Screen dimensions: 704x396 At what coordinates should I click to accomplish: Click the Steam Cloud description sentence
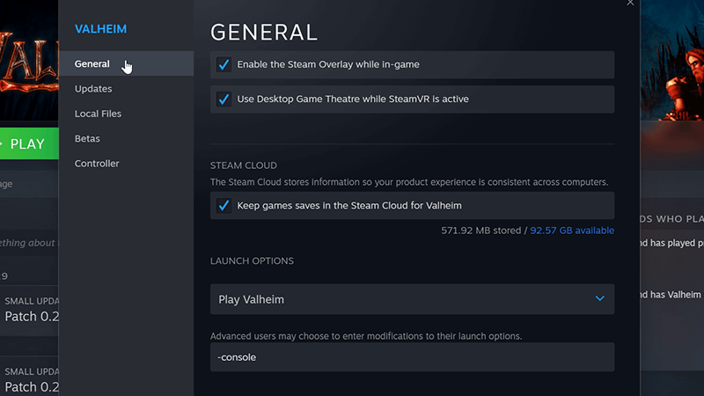[x=409, y=182]
